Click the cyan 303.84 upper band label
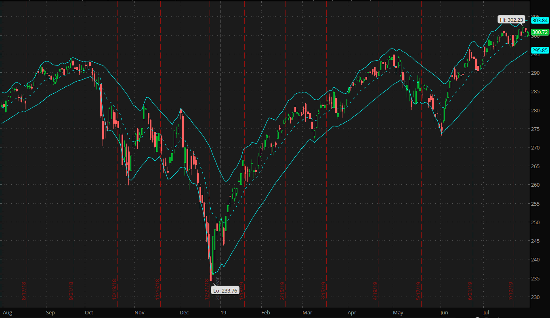The width and height of the screenshot is (550, 318). pos(540,20)
